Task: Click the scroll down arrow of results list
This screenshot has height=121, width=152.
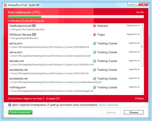Action: [142, 93]
